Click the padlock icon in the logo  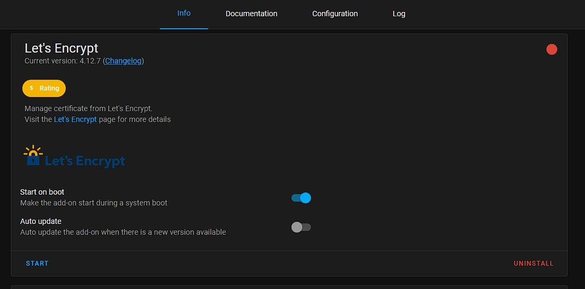click(34, 158)
